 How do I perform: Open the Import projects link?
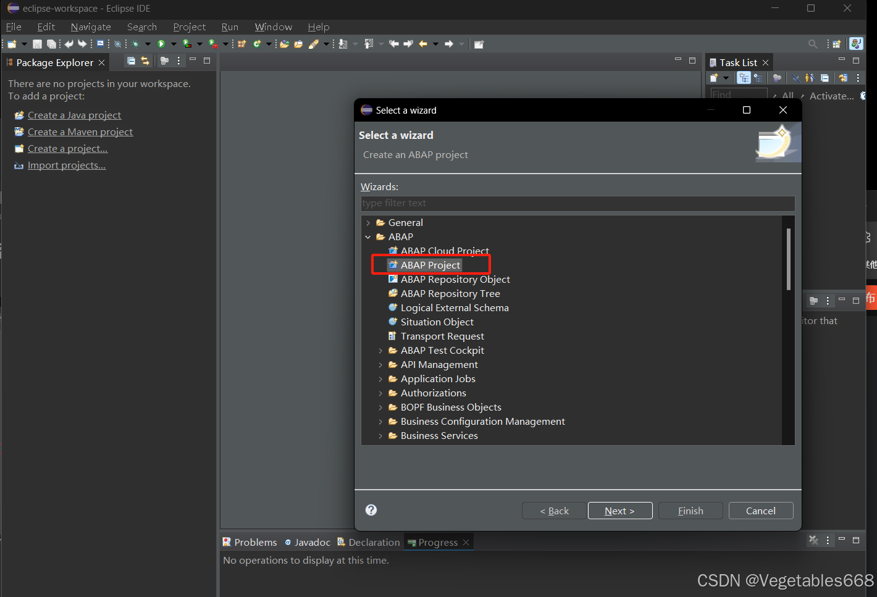(65, 165)
